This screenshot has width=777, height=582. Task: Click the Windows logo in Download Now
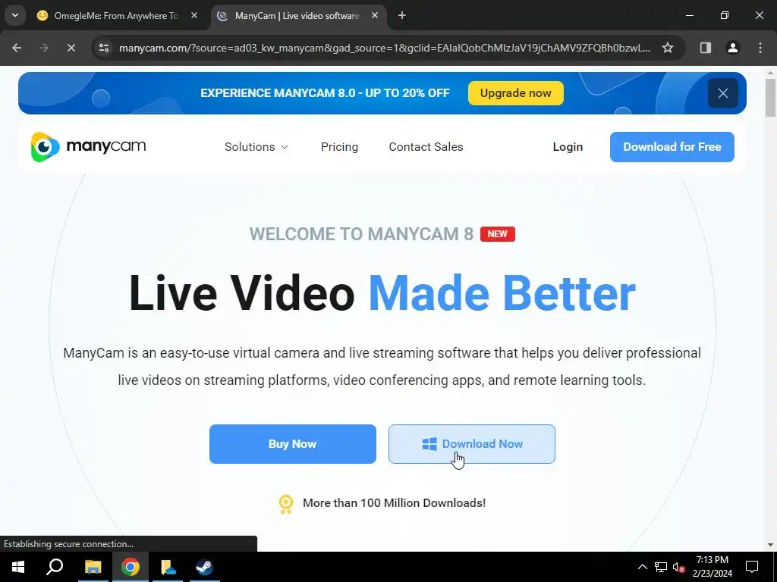click(429, 444)
